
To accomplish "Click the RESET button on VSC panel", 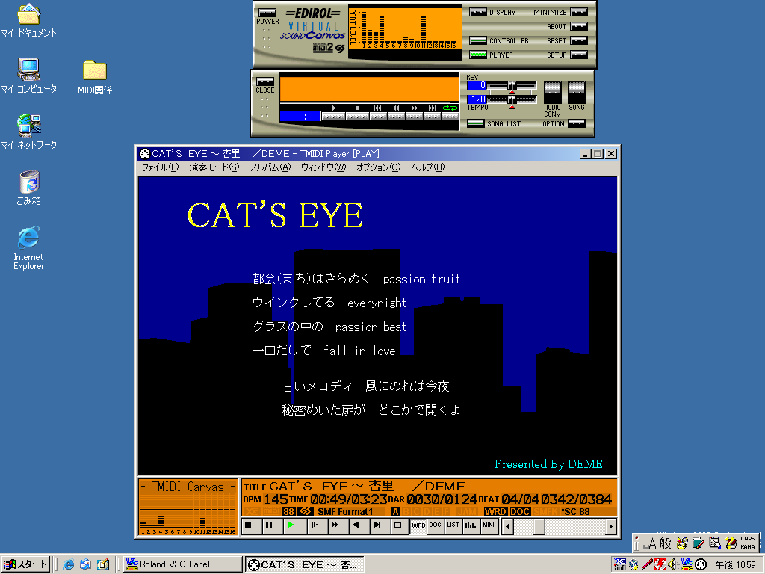I will coord(579,40).
